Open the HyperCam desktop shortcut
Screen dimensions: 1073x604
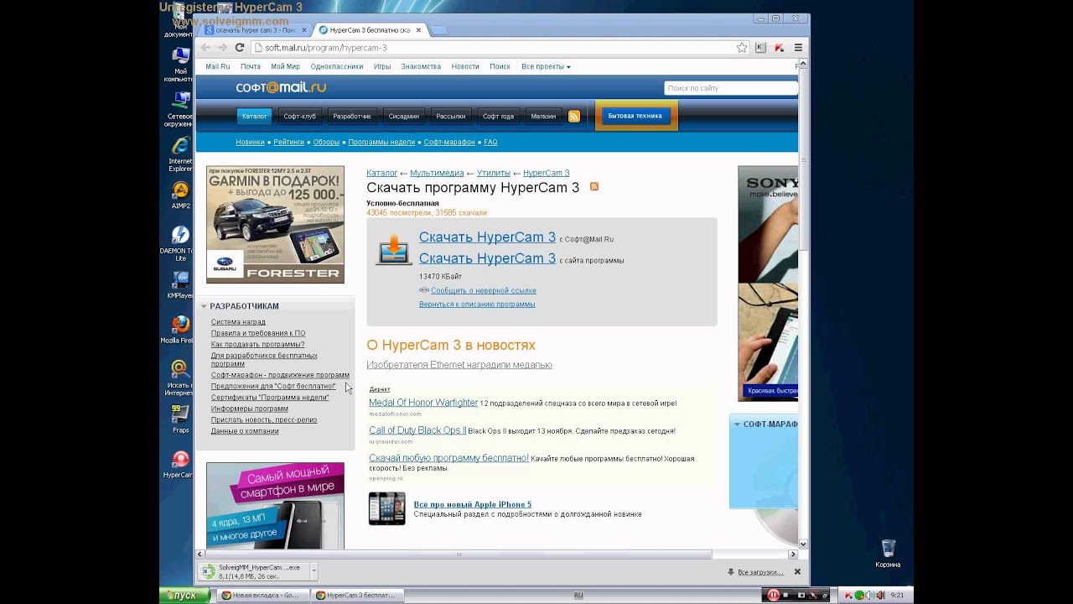point(179,464)
